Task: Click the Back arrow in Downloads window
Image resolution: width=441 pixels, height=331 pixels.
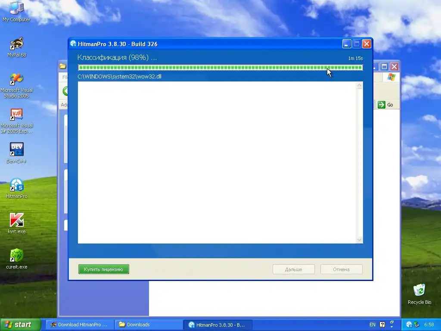Action: 65,91
